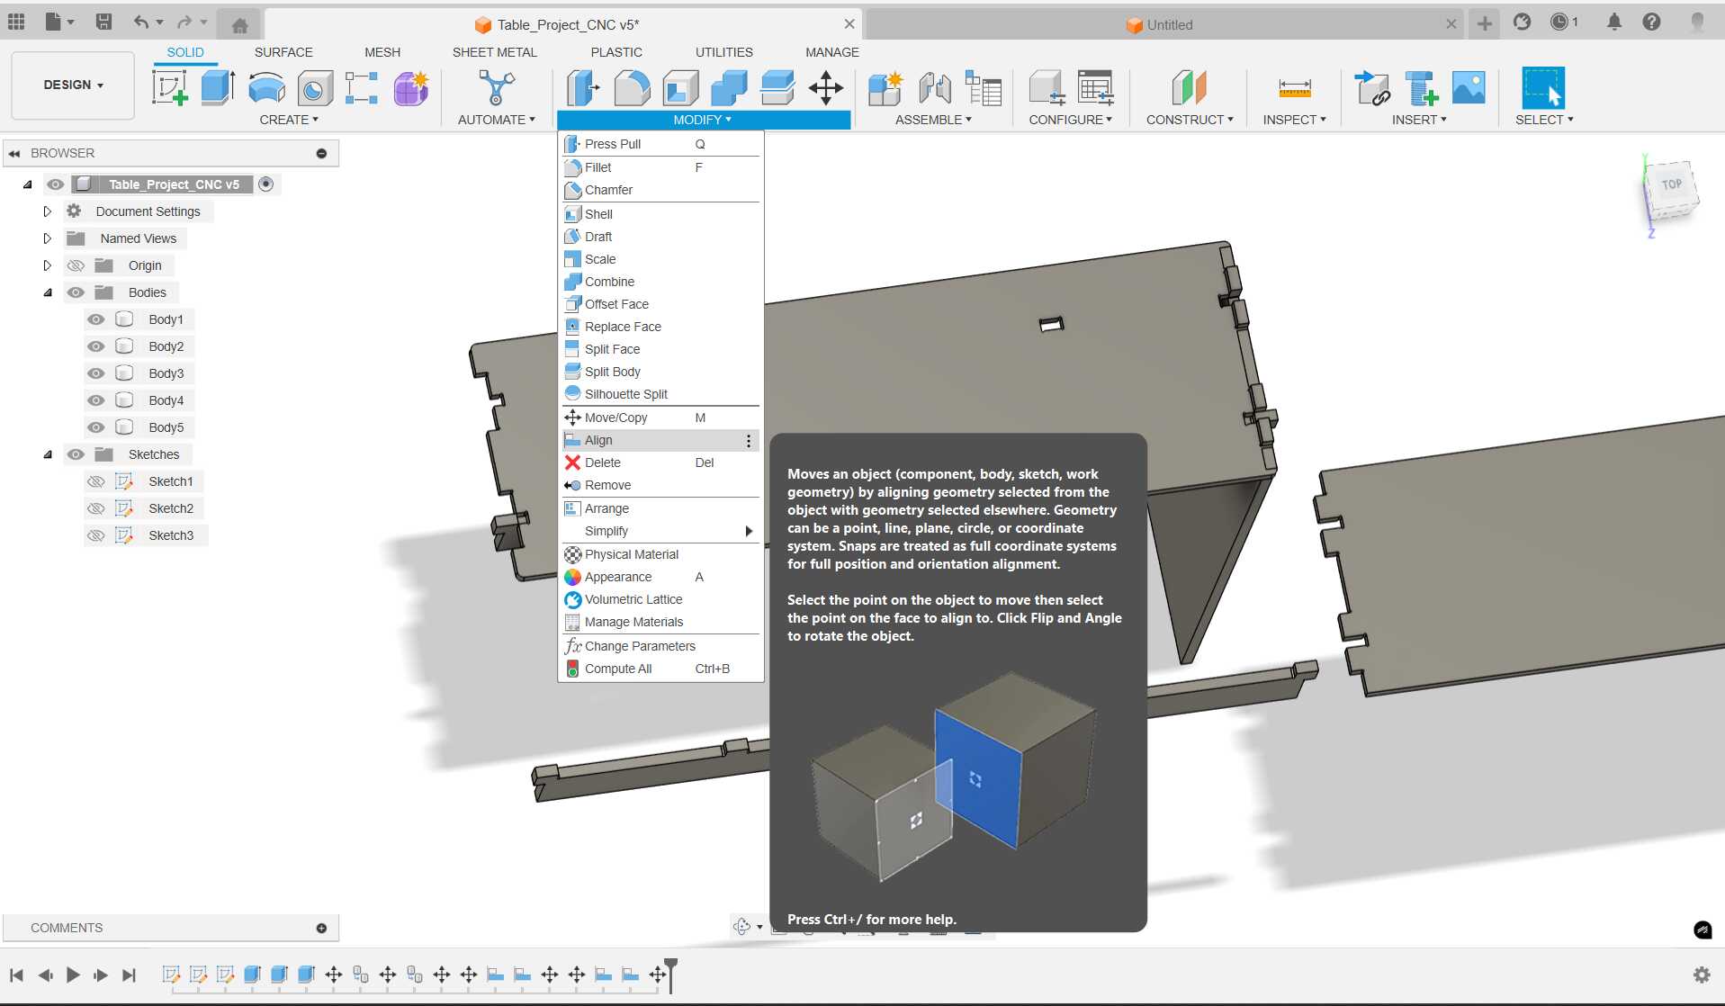
Task: Click the Insert Decal image icon
Action: pyautogui.click(x=1469, y=88)
